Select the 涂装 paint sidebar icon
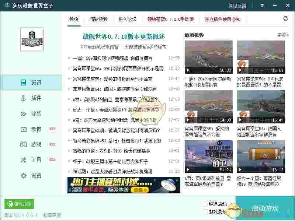 (x=23, y=114)
